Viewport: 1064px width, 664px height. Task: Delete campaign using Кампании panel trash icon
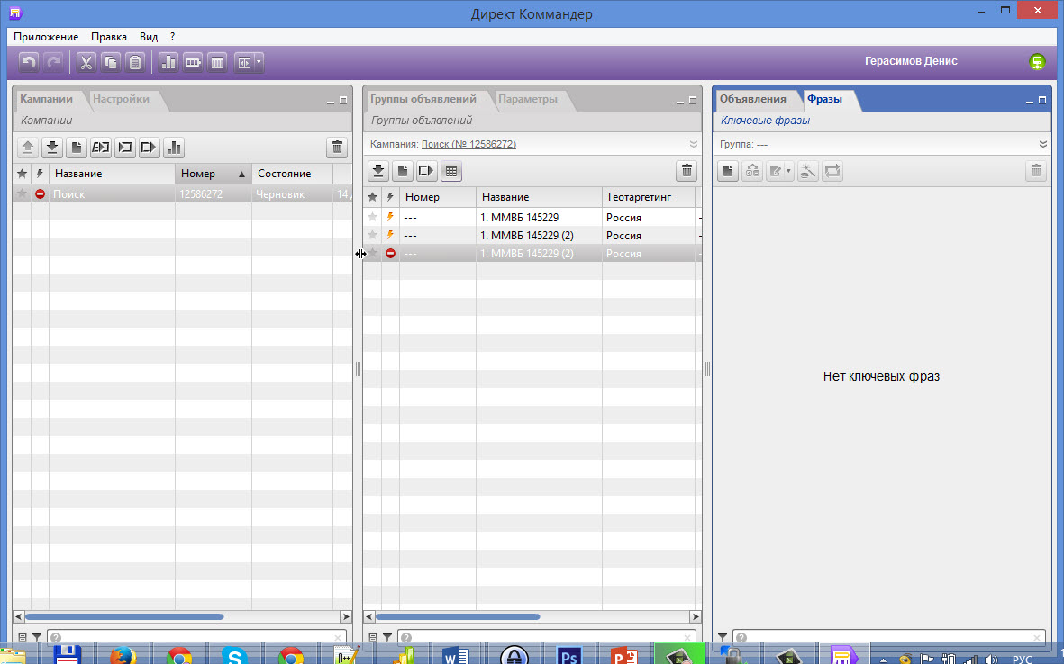coord(336,148)
